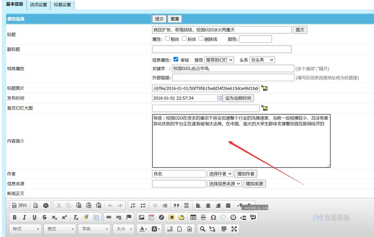Check the 删除线 strikethrough checkbox

[201, 38]
